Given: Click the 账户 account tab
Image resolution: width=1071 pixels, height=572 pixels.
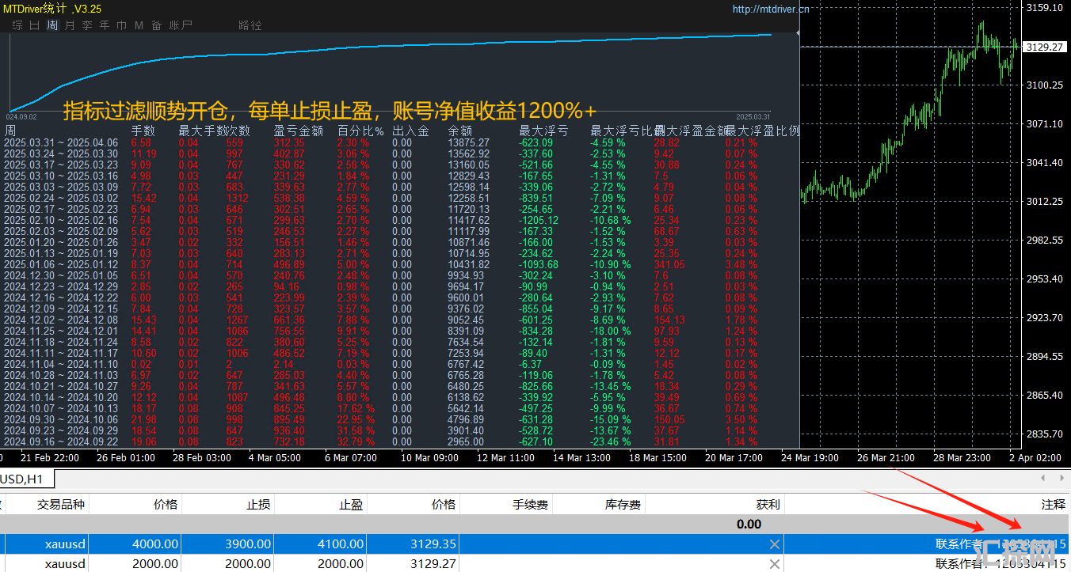Looking at the screenshot, I should pos(181,25).
